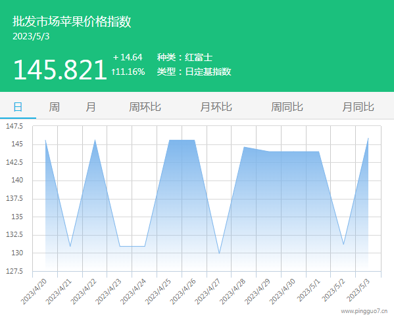Click x-axis date 2023/4/28
Viewport: 394px width, 317px height.
click(x=232, y=291)
